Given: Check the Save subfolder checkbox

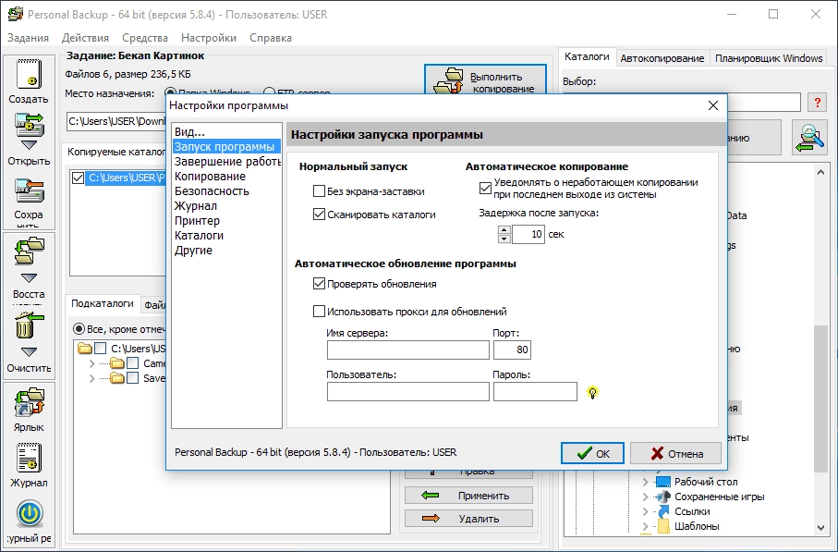Looking at the screenshot, I should [132, 378].
